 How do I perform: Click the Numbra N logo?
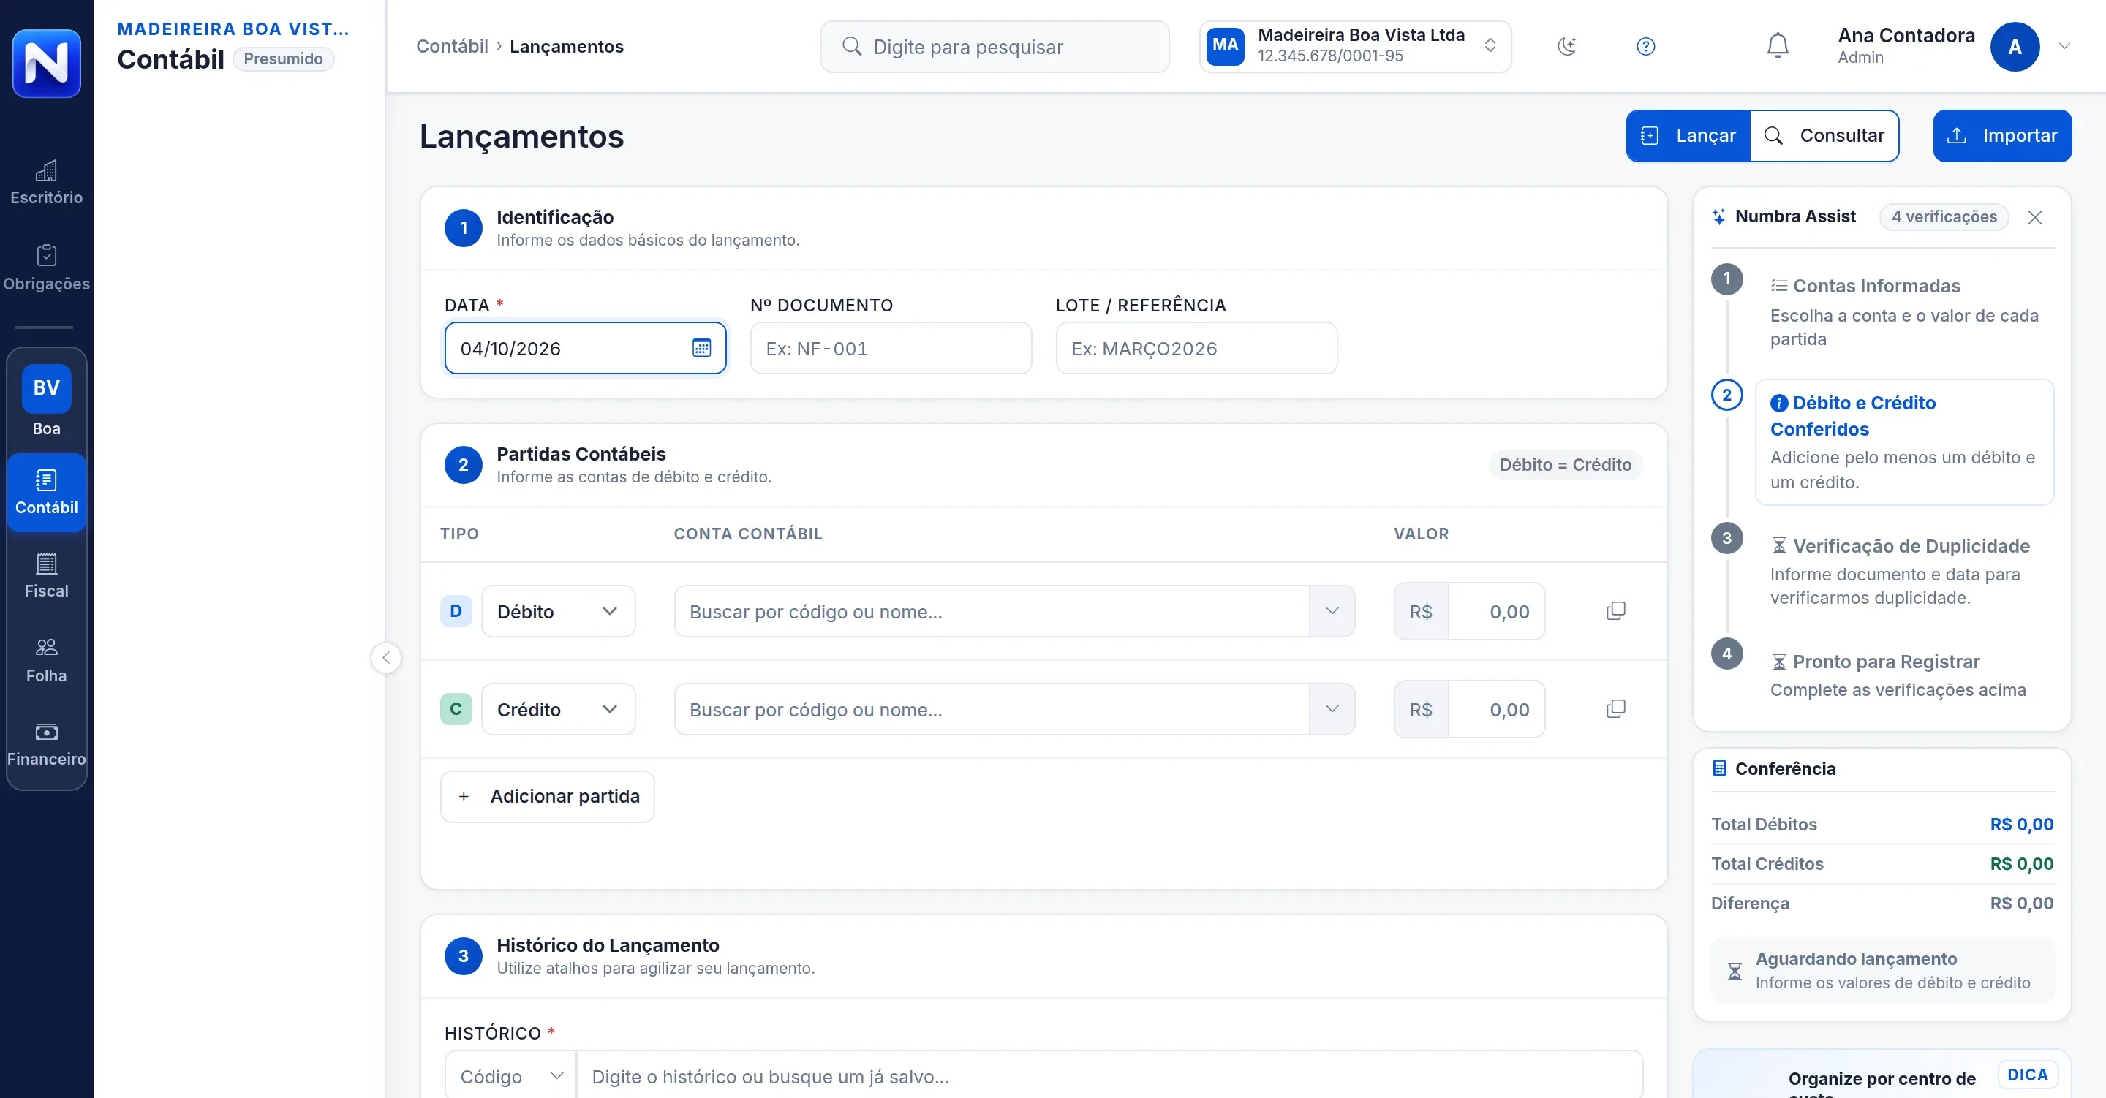(47, 63)
